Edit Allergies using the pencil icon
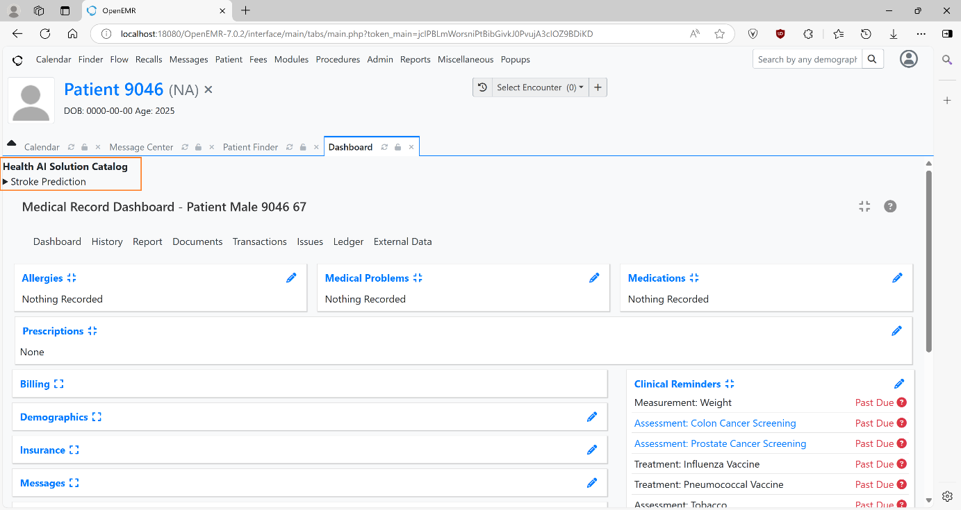Screen dimensions: 961x510 coord(291,278)
